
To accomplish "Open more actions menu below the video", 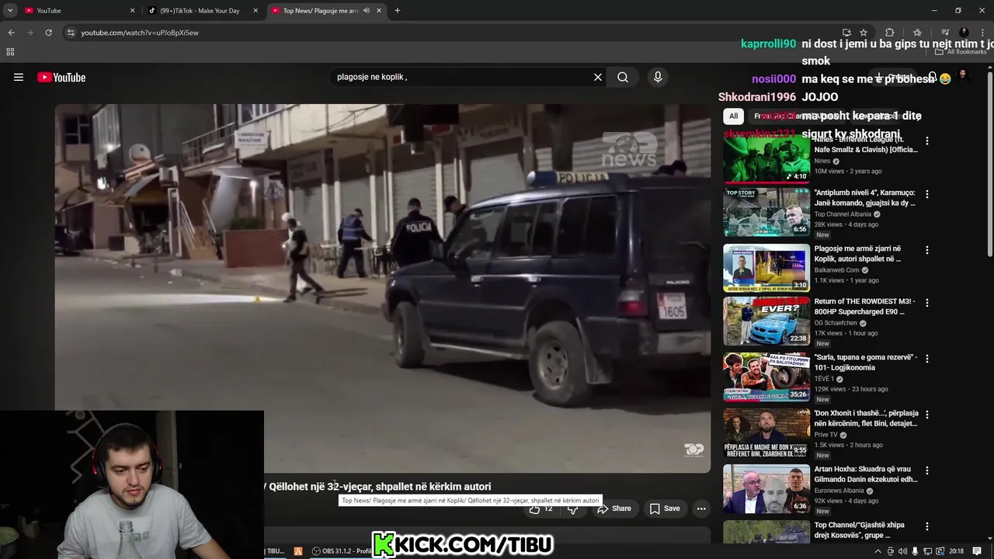I will [701, 509].
